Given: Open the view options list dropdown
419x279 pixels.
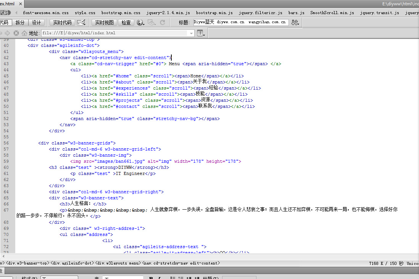Looking at the screenshot, I should tap(201, 34).
